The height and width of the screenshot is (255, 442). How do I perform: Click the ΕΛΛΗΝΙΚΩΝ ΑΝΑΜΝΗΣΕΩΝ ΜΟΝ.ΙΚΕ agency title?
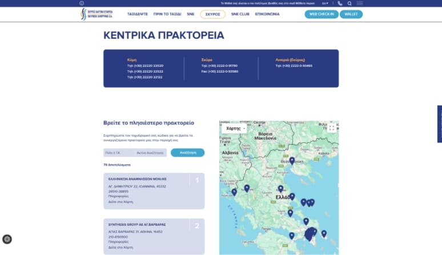pos(137,179)
